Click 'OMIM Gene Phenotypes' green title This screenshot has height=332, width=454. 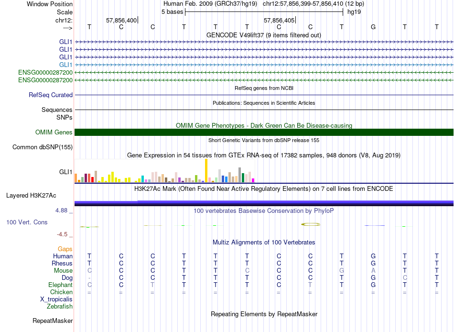(x=264, y=125)
